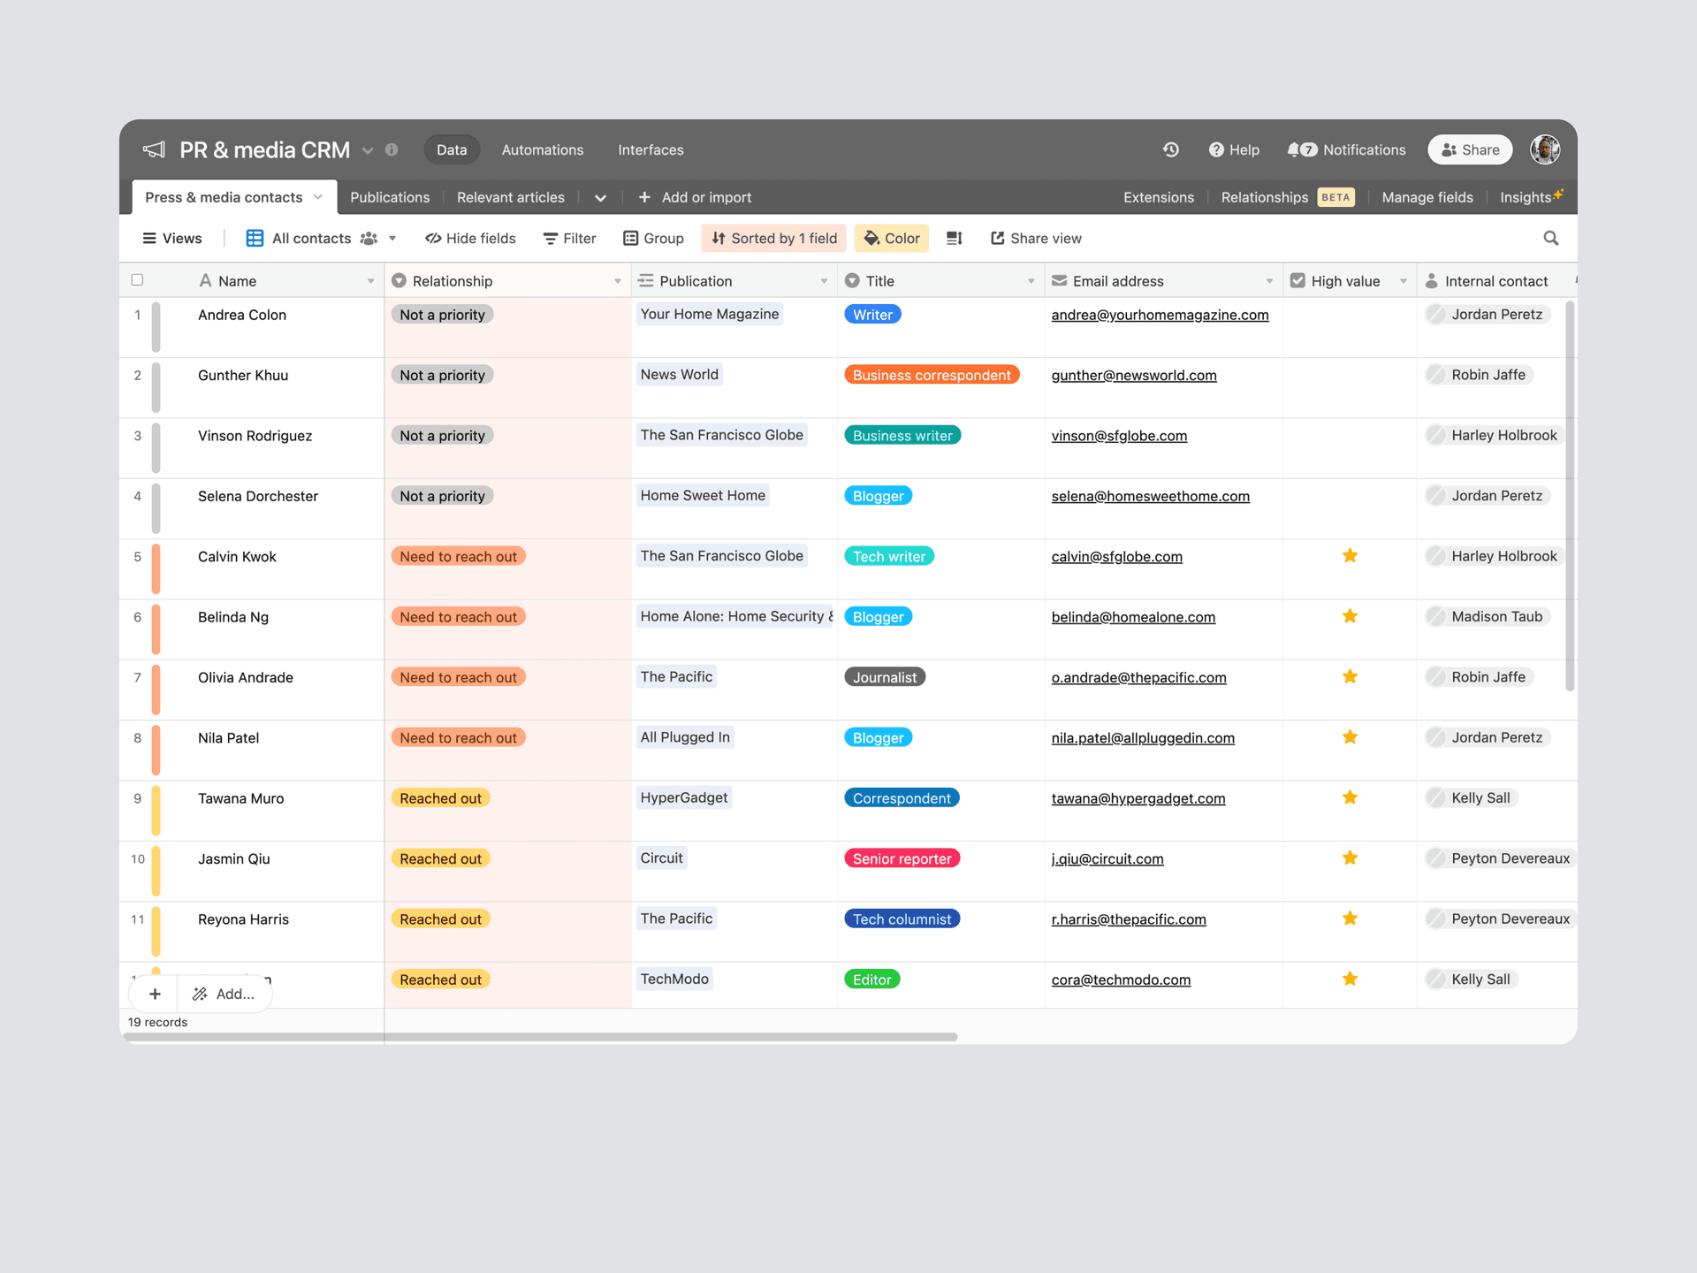
Task: Select the Home Sweet Home publication cell
Action: coord(734,508)
